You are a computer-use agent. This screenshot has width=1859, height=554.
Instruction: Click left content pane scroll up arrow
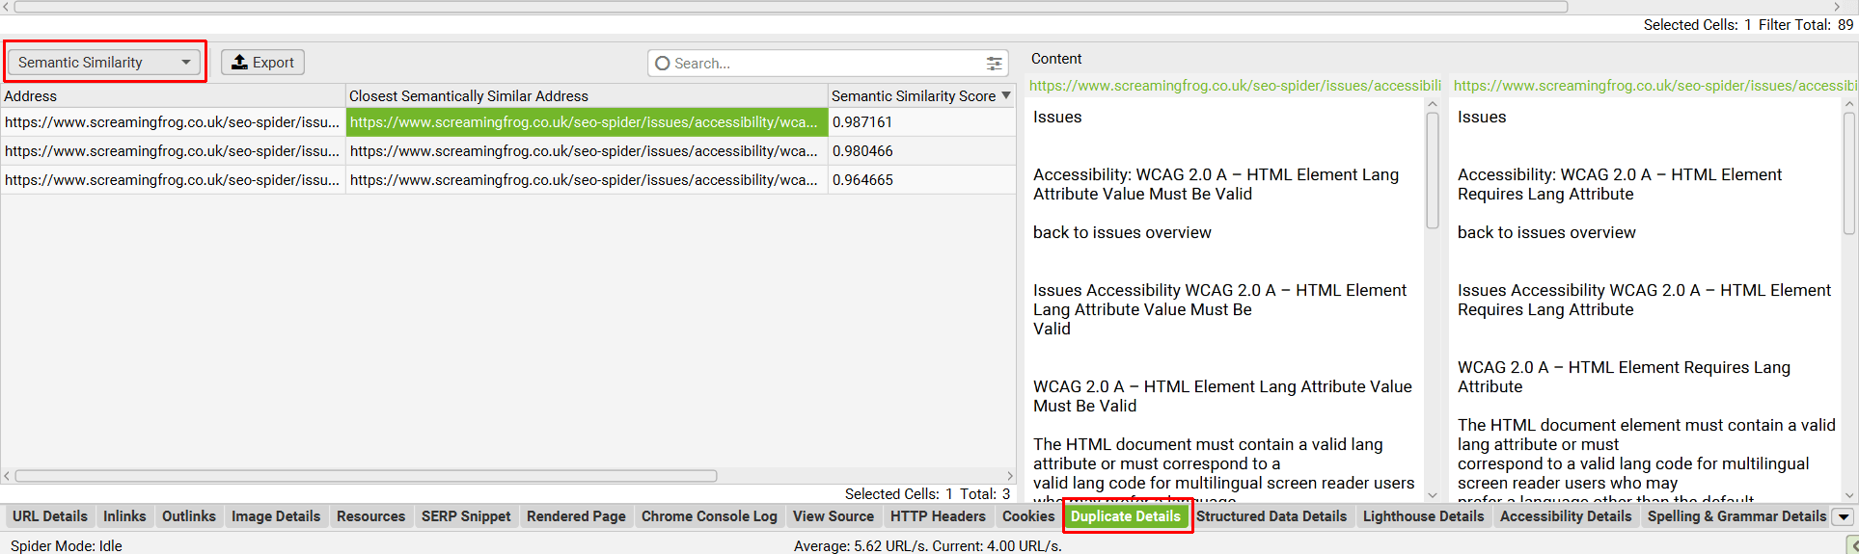[1433, 104]
